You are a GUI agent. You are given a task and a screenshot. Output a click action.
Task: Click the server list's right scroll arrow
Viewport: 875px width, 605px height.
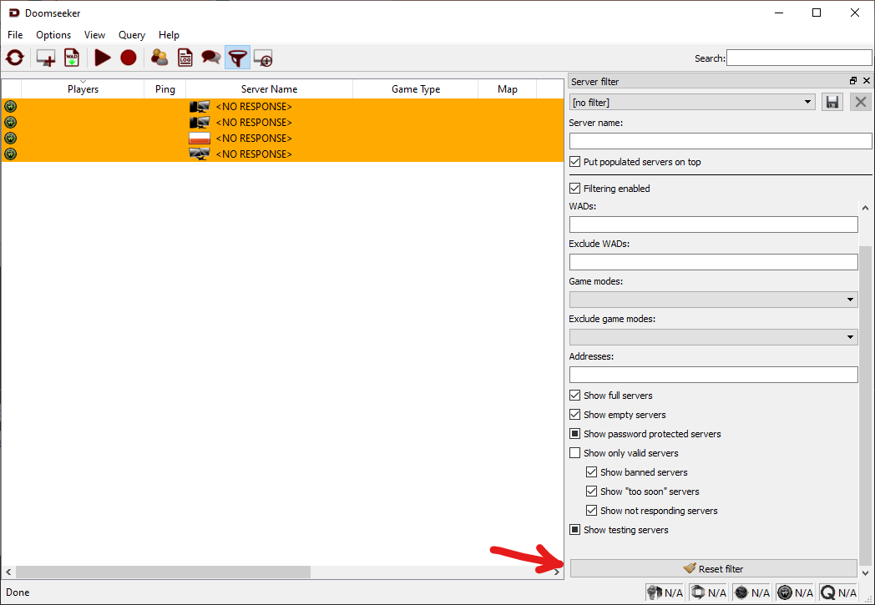click(556, 572)
